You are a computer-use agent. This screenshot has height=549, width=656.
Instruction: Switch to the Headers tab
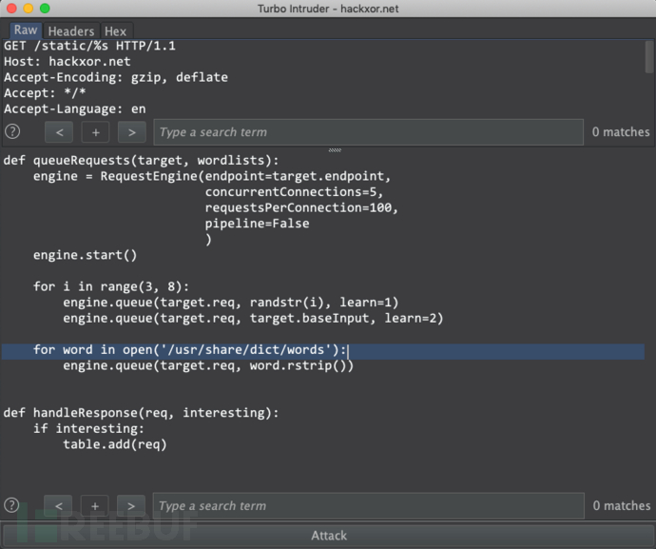(x=71, y=31)
